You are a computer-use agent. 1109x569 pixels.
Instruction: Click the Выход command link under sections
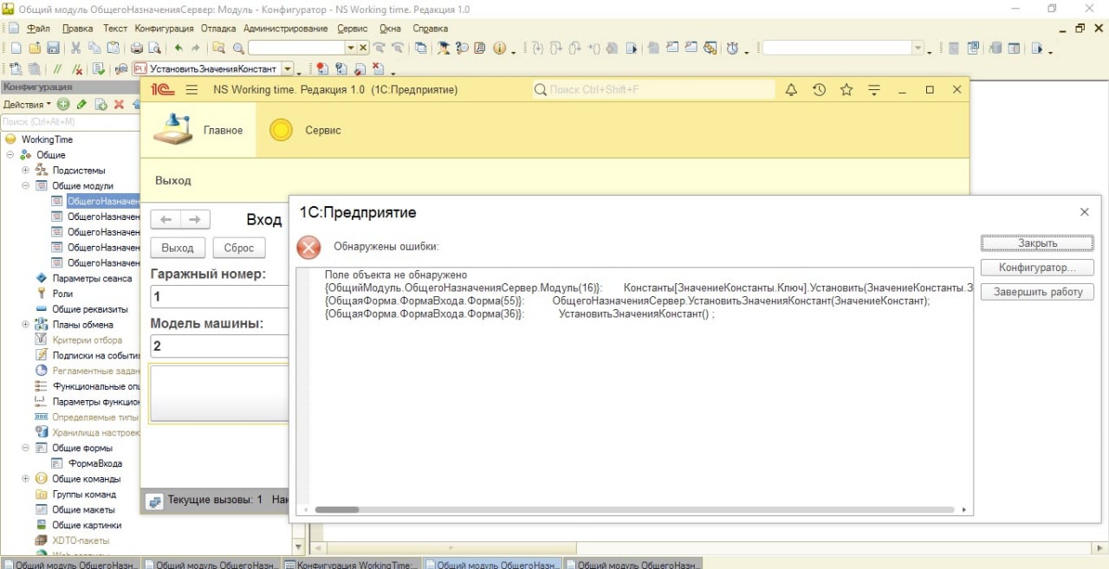click(x=173, y=180)
